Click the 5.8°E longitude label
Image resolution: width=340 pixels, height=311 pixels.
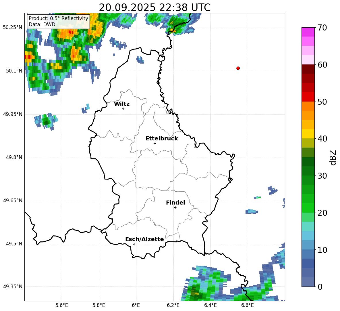pyautogui.click(x=99, y=305)
